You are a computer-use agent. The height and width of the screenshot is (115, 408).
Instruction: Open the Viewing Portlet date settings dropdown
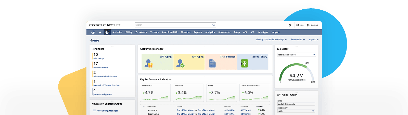pos(271,40)
